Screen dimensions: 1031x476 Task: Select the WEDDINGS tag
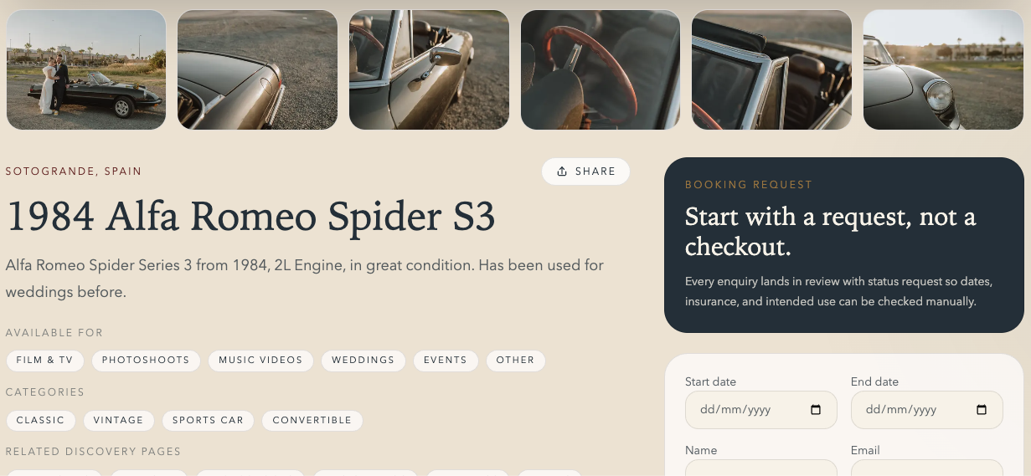[x=363, y=361]
